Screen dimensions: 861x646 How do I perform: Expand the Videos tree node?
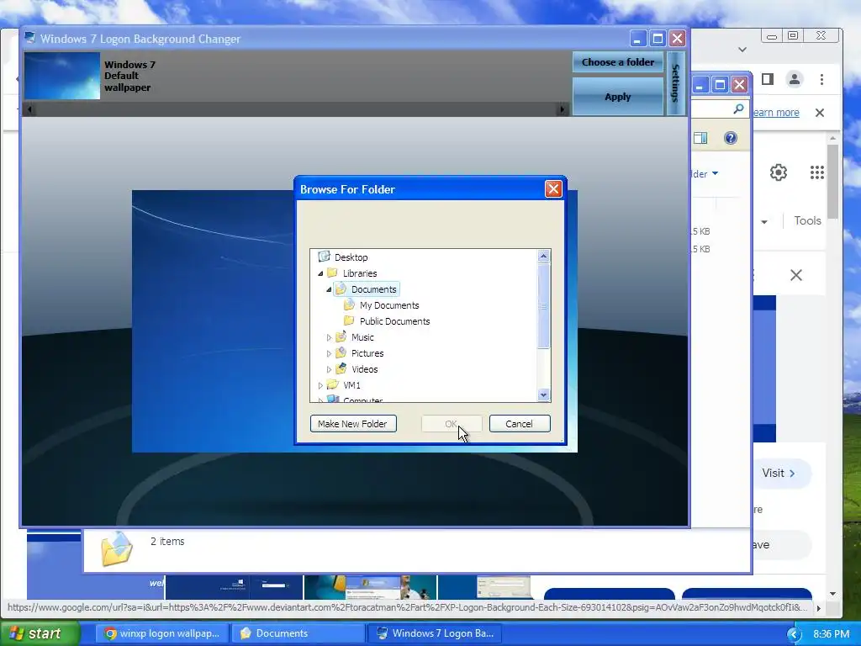click(329, 369)
